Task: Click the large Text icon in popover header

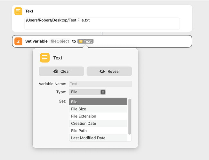Action: click(x=45, y=58)
